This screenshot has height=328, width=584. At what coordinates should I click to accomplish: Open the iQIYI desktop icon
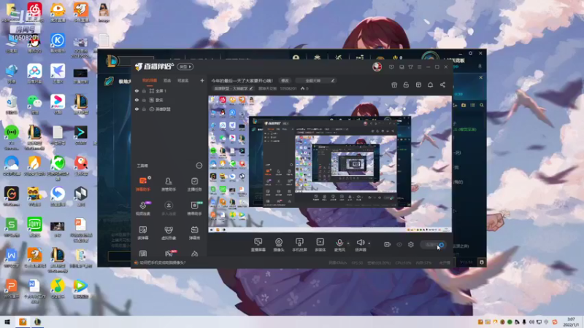(34, 227)
